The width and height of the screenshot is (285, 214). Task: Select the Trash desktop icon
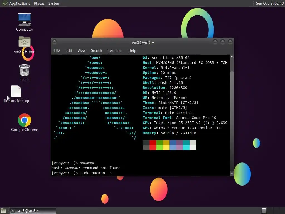(24, 73)
